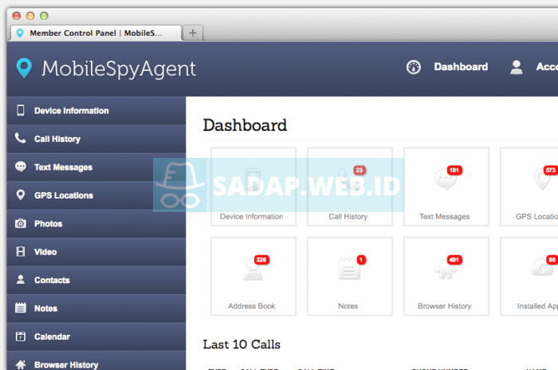
Task: Select Call History in the sidebar
Action: (57, 139)
